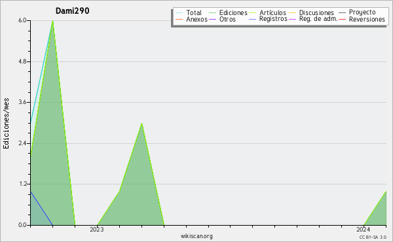Click the 2.4 y-axis value
Screen dimensions: 393x242
22,143
